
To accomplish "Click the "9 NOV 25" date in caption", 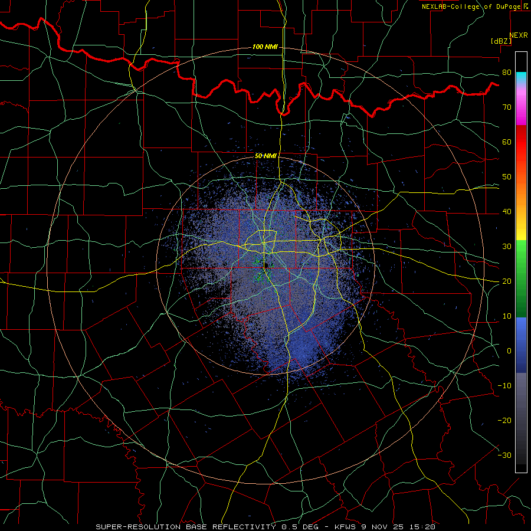I will pos(382,527).
